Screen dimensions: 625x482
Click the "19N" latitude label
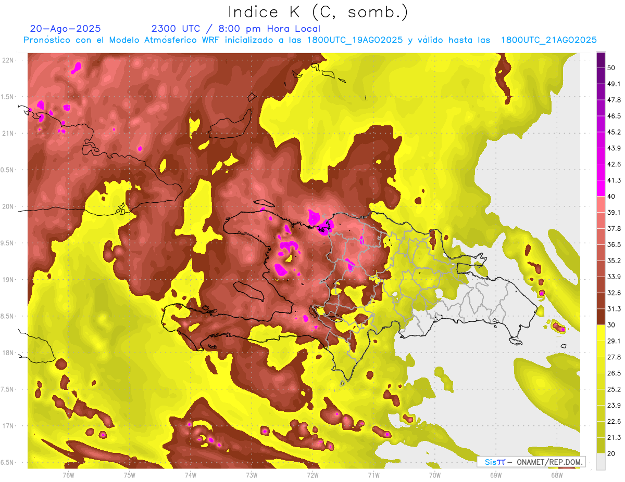tap(8, 280)
